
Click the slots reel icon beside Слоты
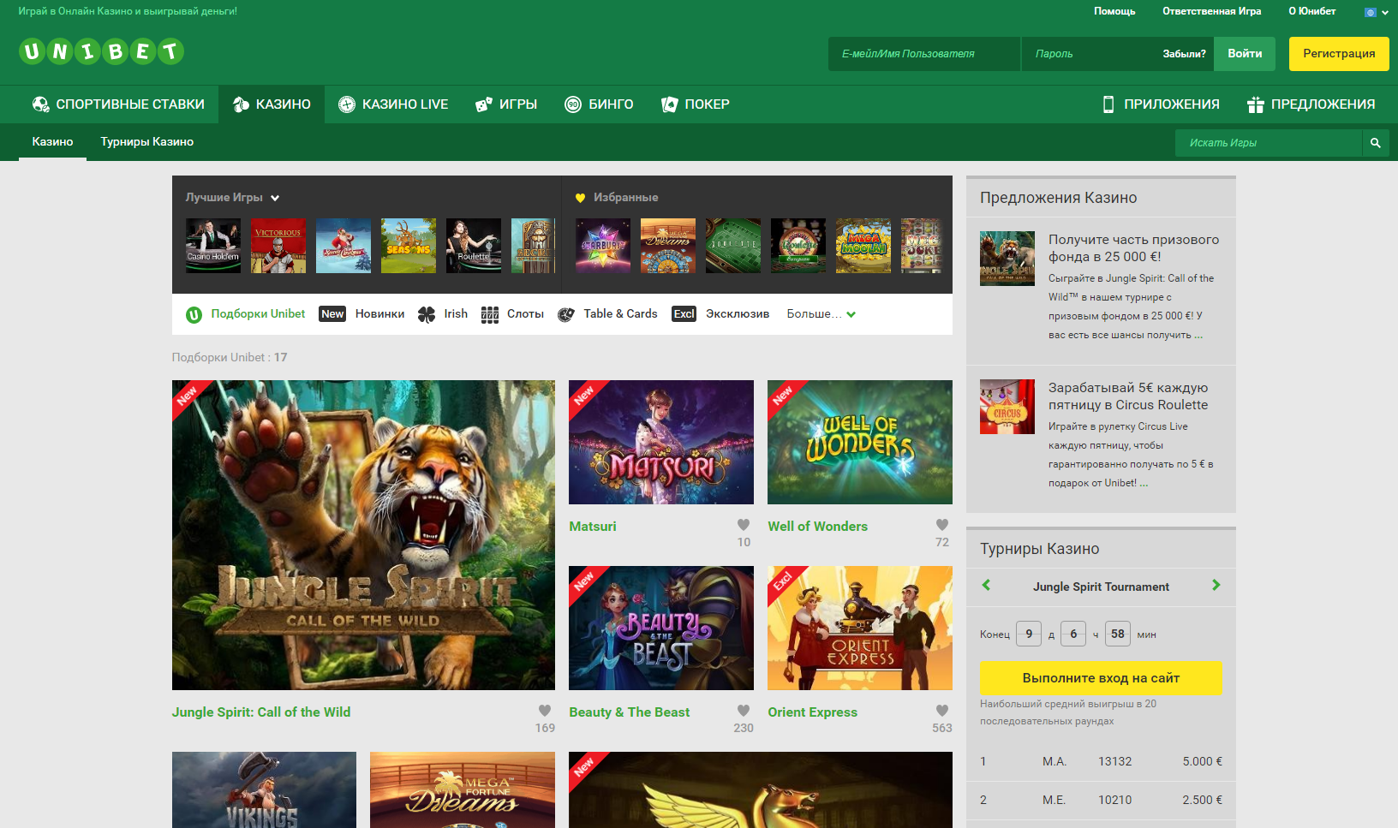pos(490,314)
